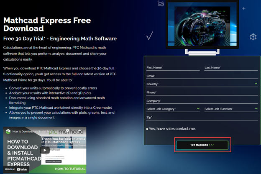261x174 pixels.
Task: Click the Company input field
Action: tap(202, 101)
